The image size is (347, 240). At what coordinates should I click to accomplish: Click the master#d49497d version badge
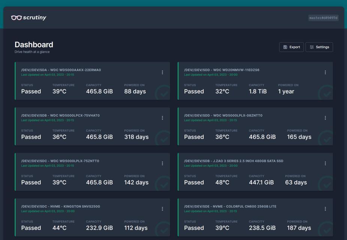pos(323,18)
